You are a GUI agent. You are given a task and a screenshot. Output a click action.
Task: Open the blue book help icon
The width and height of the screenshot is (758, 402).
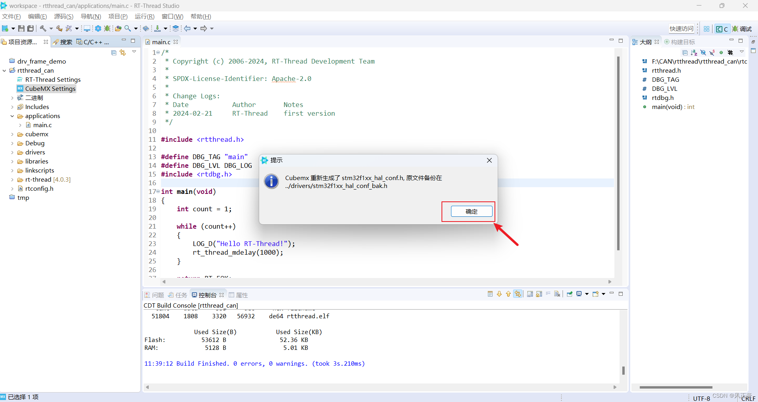146,28
